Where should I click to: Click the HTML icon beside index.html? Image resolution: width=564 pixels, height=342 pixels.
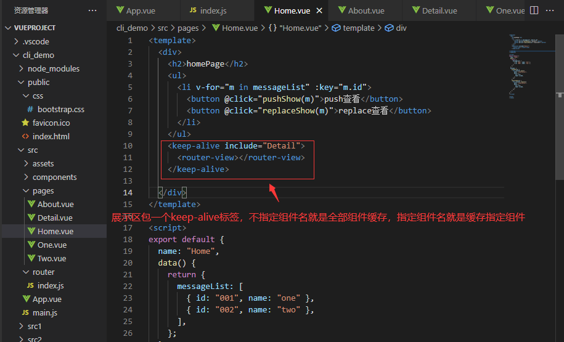point(25,136)
